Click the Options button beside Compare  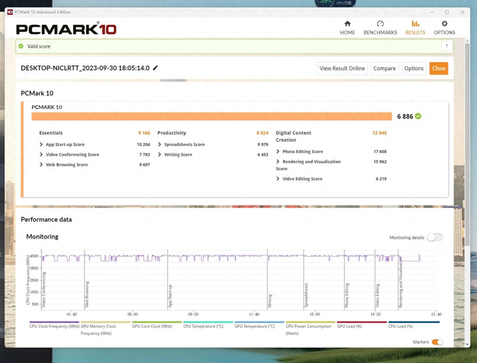click(x=414, y=68)
